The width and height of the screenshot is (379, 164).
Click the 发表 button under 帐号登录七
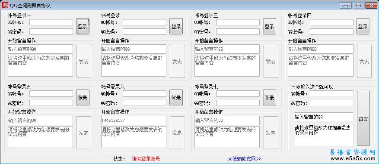click(271, 133)
